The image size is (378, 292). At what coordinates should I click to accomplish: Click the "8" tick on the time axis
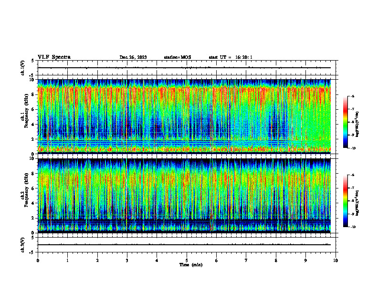pyautogui.click(x=276, y=261)
